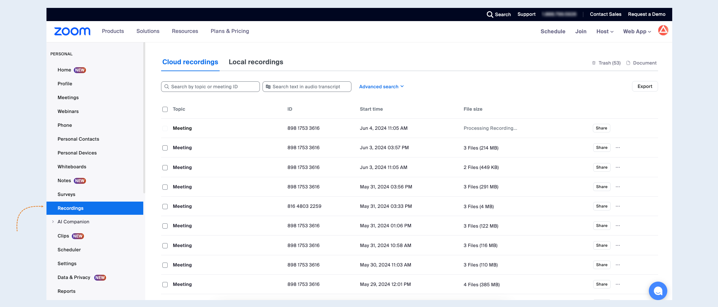Open Whiteboards in sidebar
The width and height of the screenshot is (718, 307).
(x=72, y=167)
